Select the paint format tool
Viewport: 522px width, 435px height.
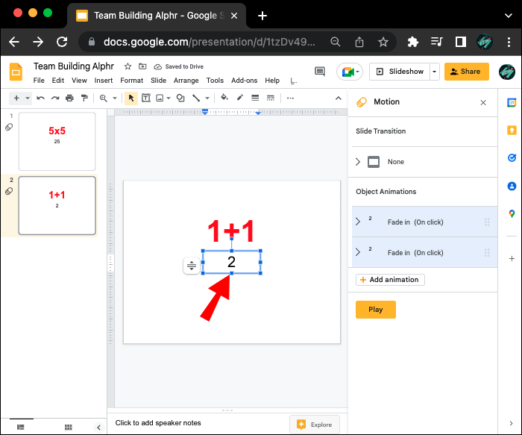(84, 98)
